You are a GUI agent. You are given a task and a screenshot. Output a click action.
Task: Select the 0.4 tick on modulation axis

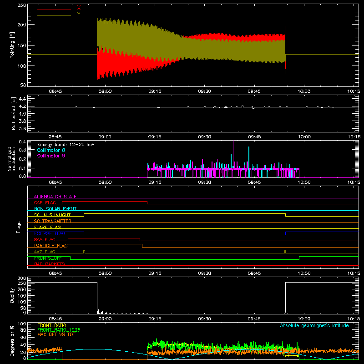tap(22, 142)
